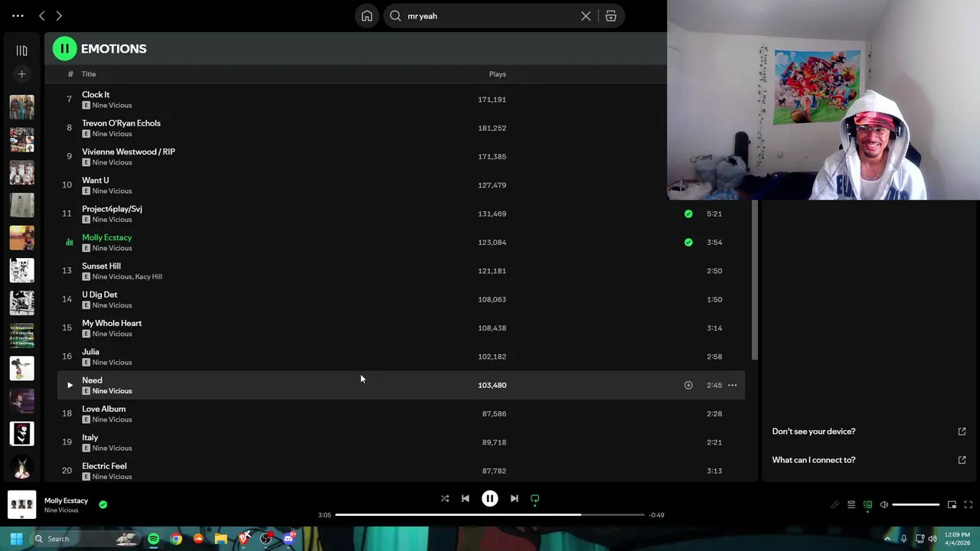Play the track 'Need'
980x551 pixels.
click(70, 385)
